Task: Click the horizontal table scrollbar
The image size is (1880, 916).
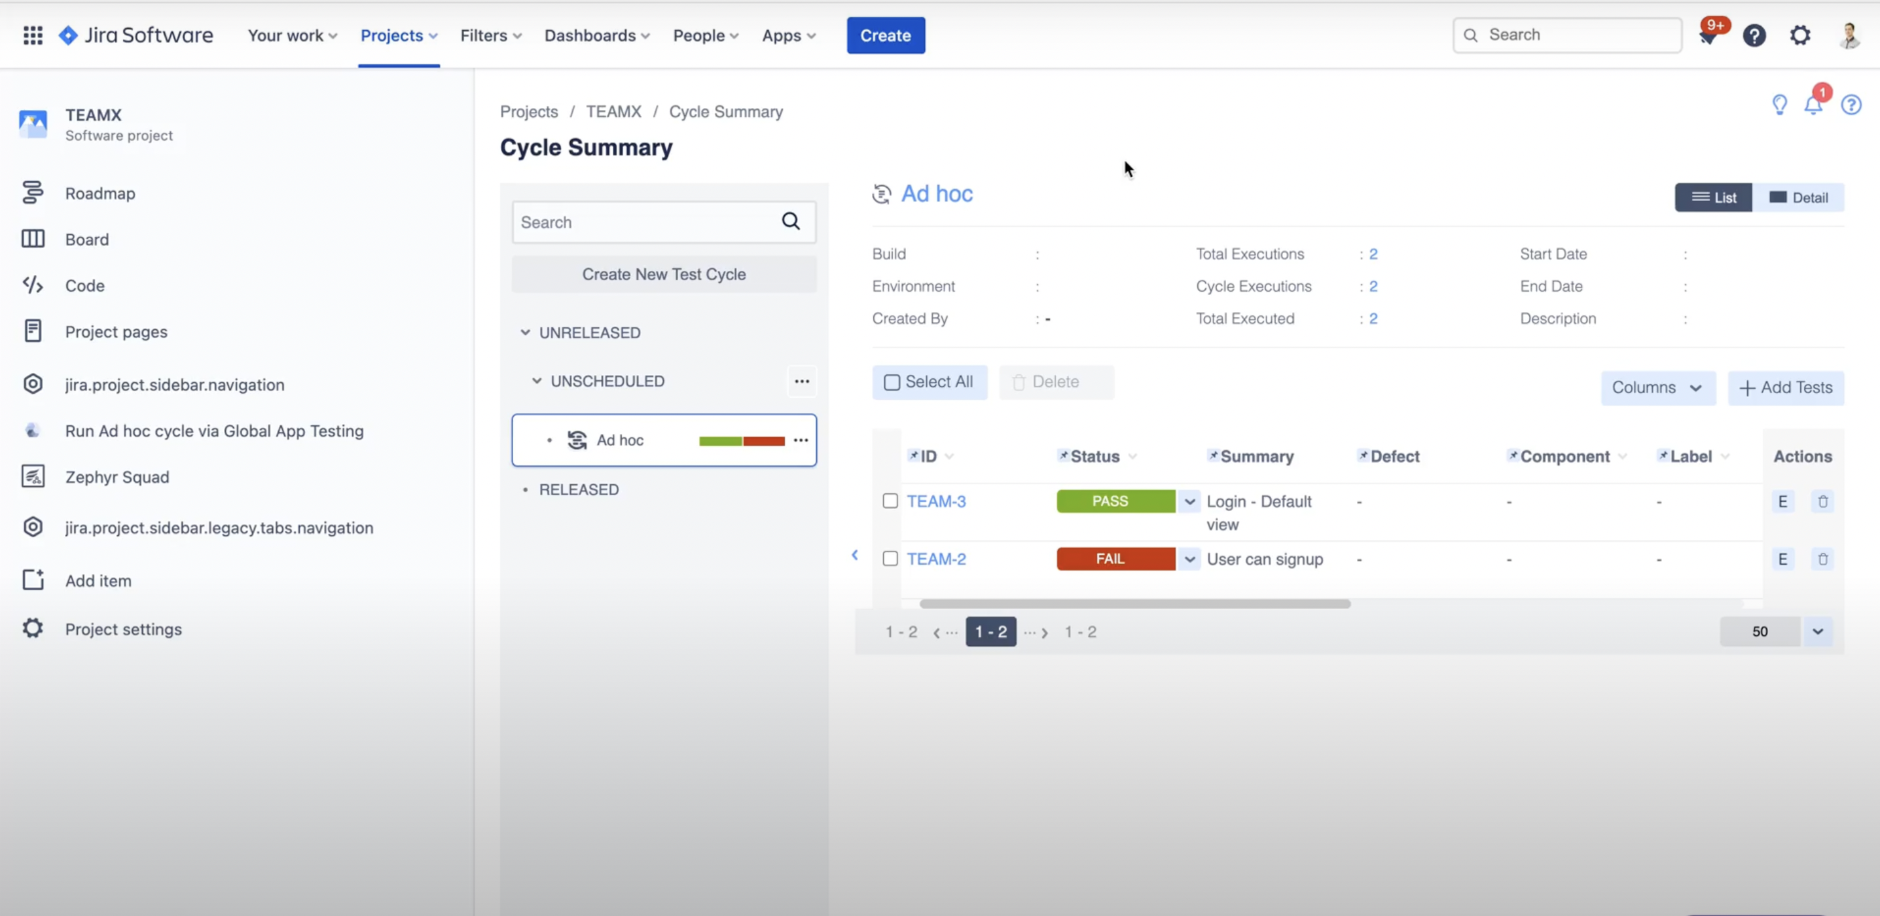Action: point(1134,604)
